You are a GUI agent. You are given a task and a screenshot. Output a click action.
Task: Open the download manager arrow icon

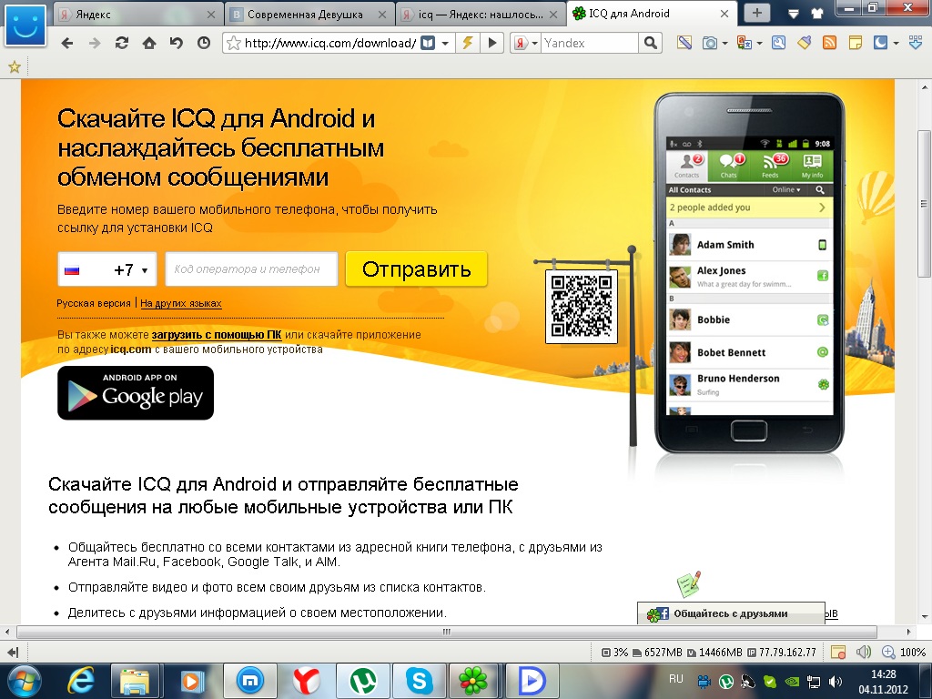point(916,43)
